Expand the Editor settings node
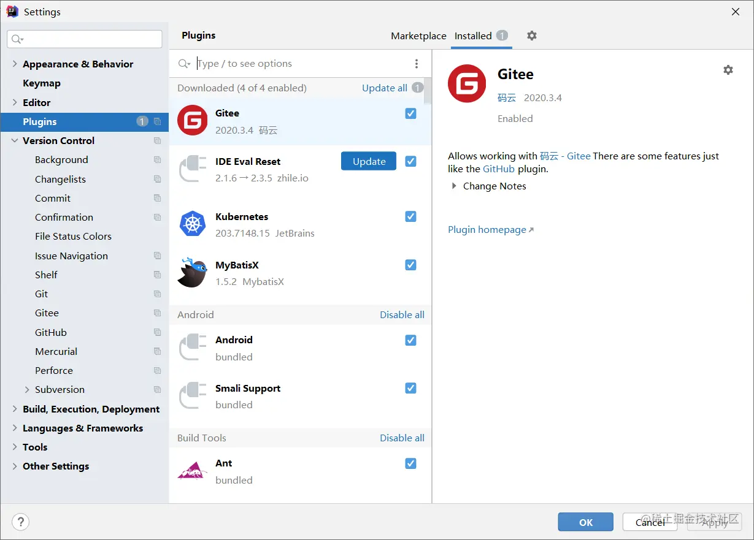 click(15, 102)
